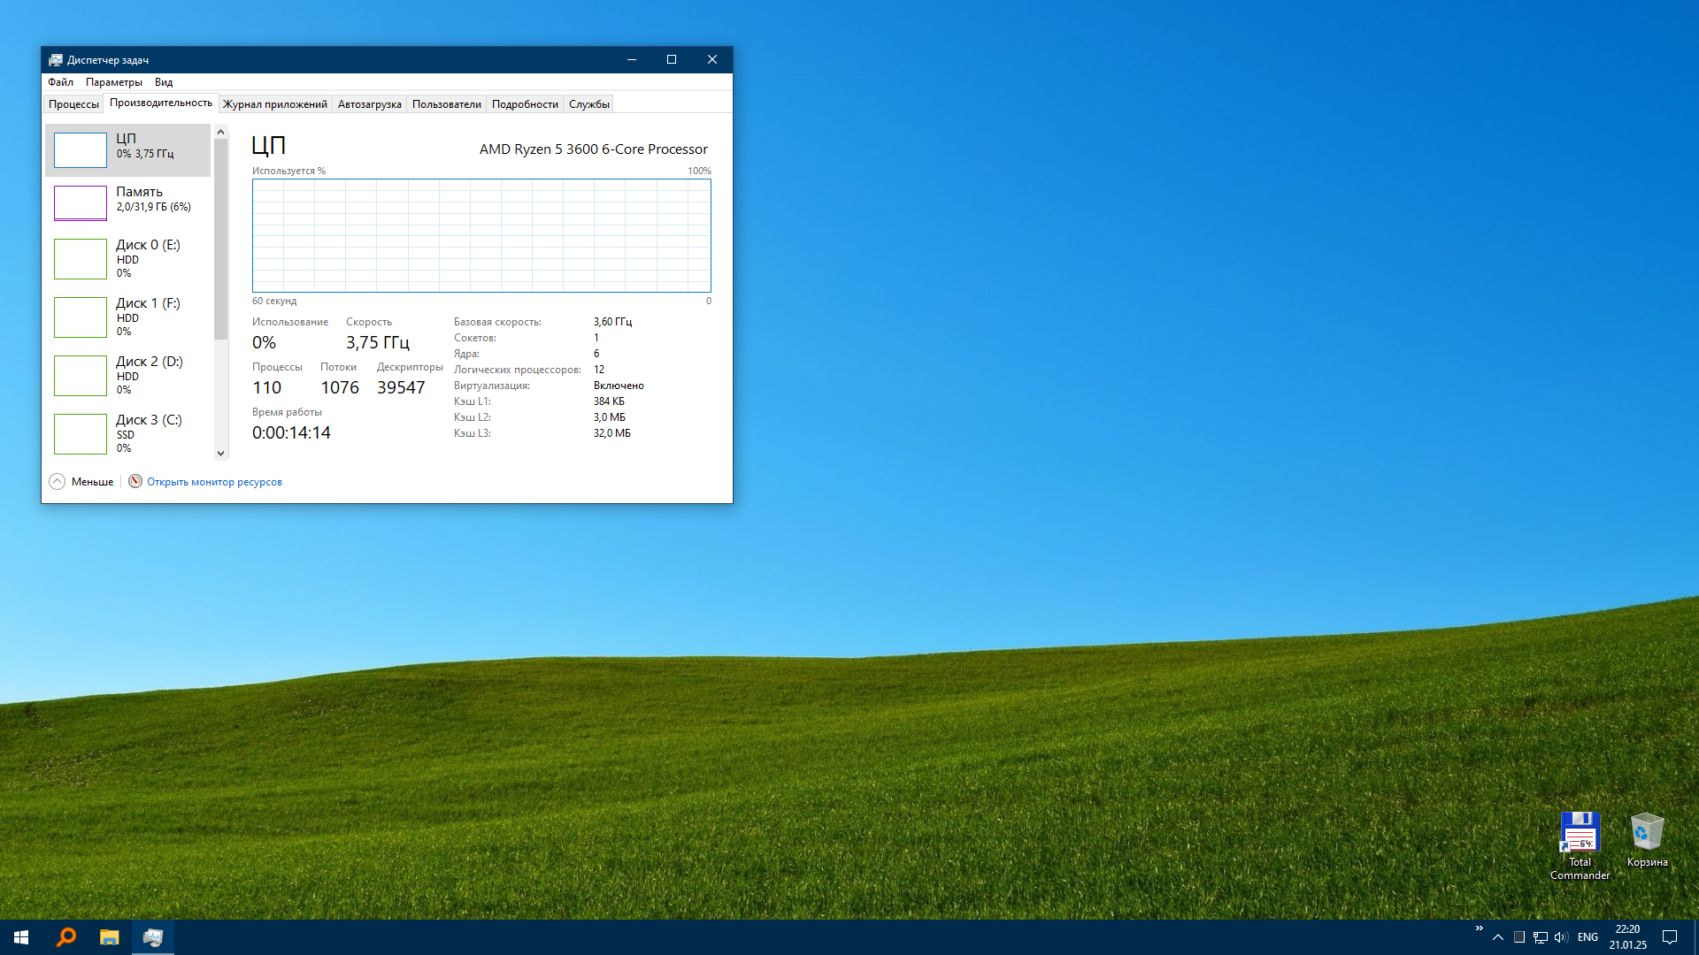Open the Корзина recycle bin icon
This screenshot has height=955, width=1699.
(x=1647, y=840)
